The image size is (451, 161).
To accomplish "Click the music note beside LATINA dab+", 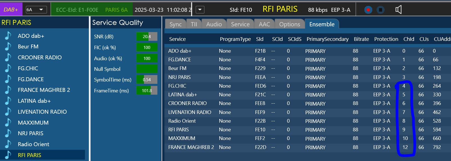I will [x=8, y=101].
